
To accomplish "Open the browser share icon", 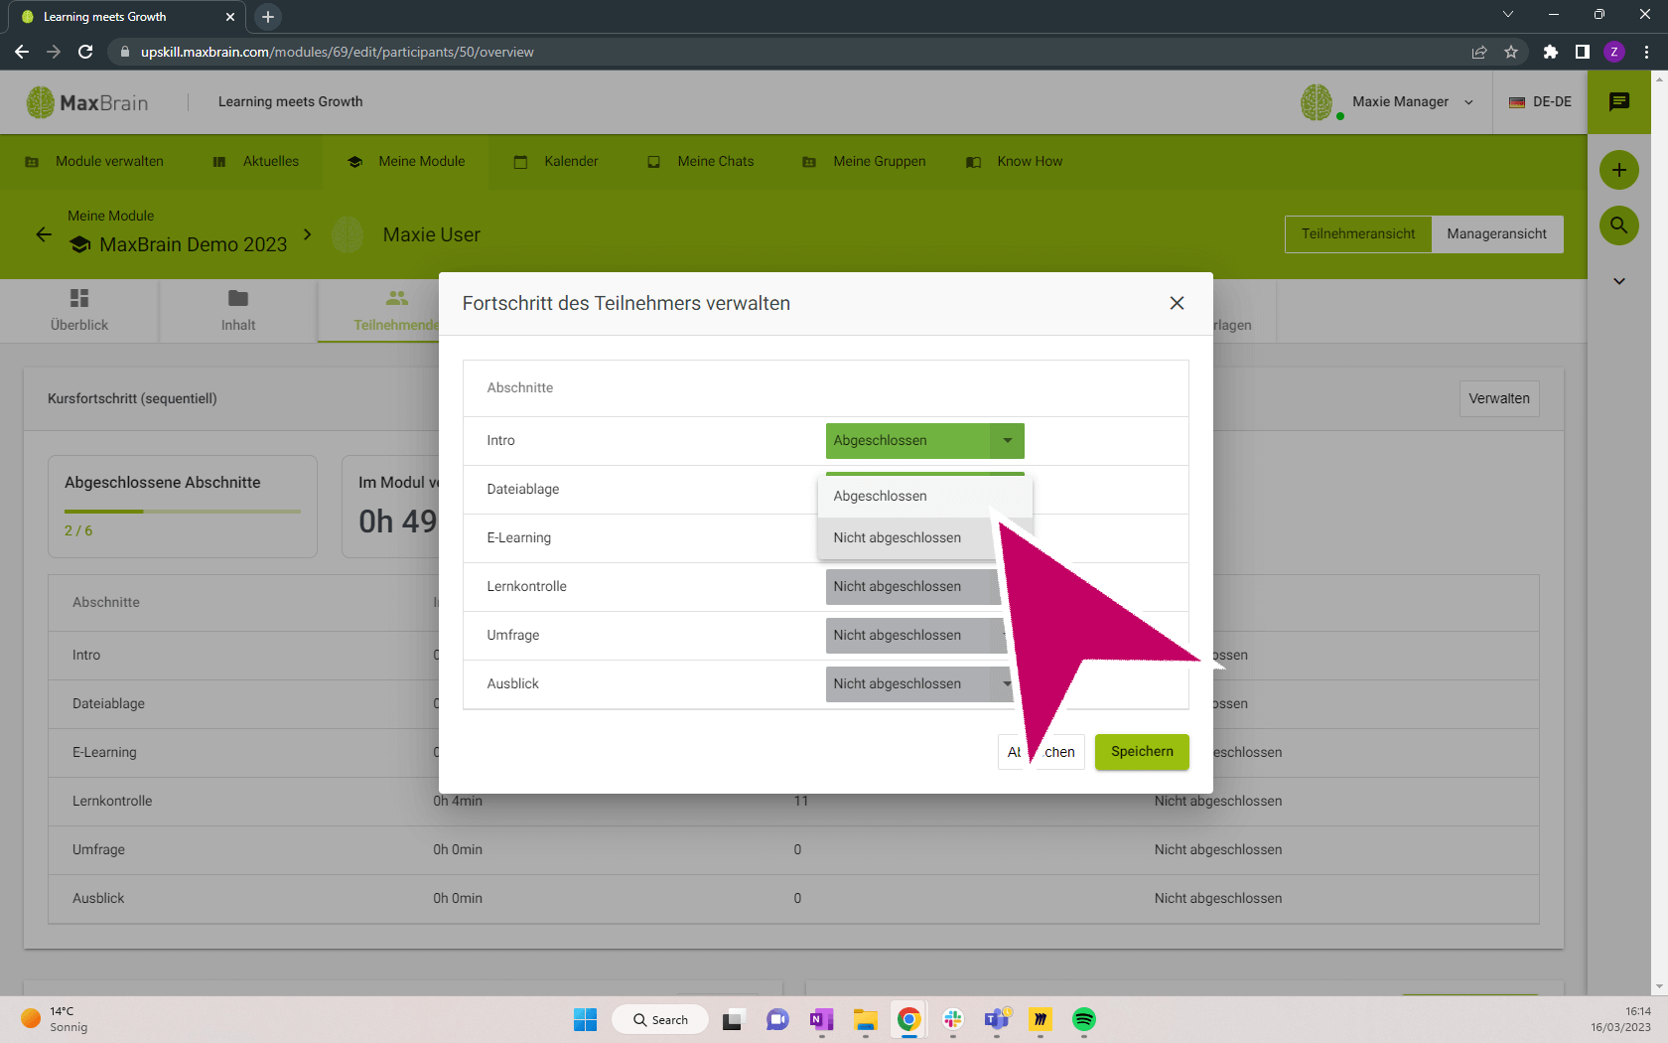I will point(1479,52).
